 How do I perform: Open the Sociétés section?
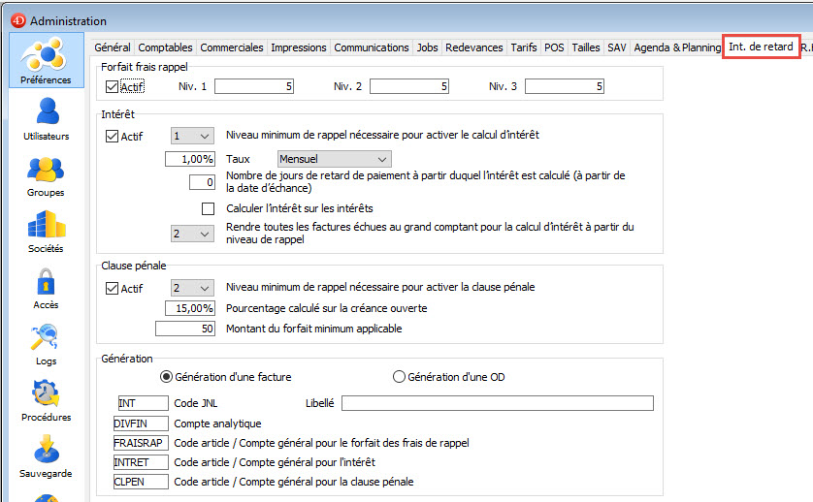pos(46,231)
